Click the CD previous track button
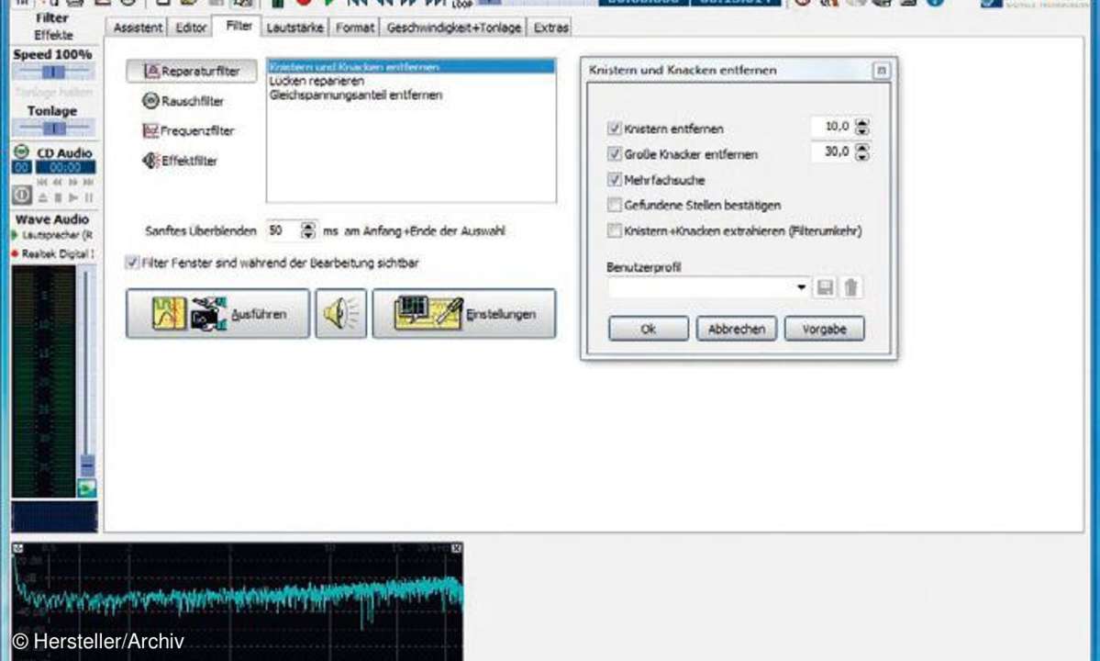1100x661 pixels. [x=42, y=183]
